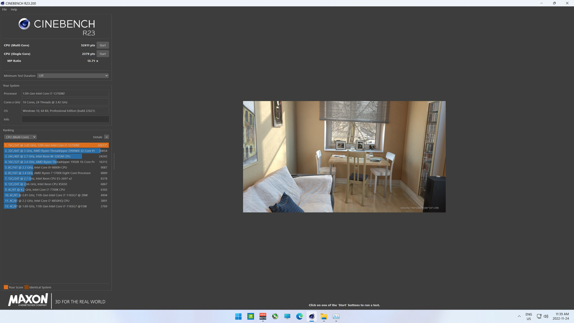Click the score 30054 in the ranking
The height and width of the screenshot is (323, 574).
[103, 151]
